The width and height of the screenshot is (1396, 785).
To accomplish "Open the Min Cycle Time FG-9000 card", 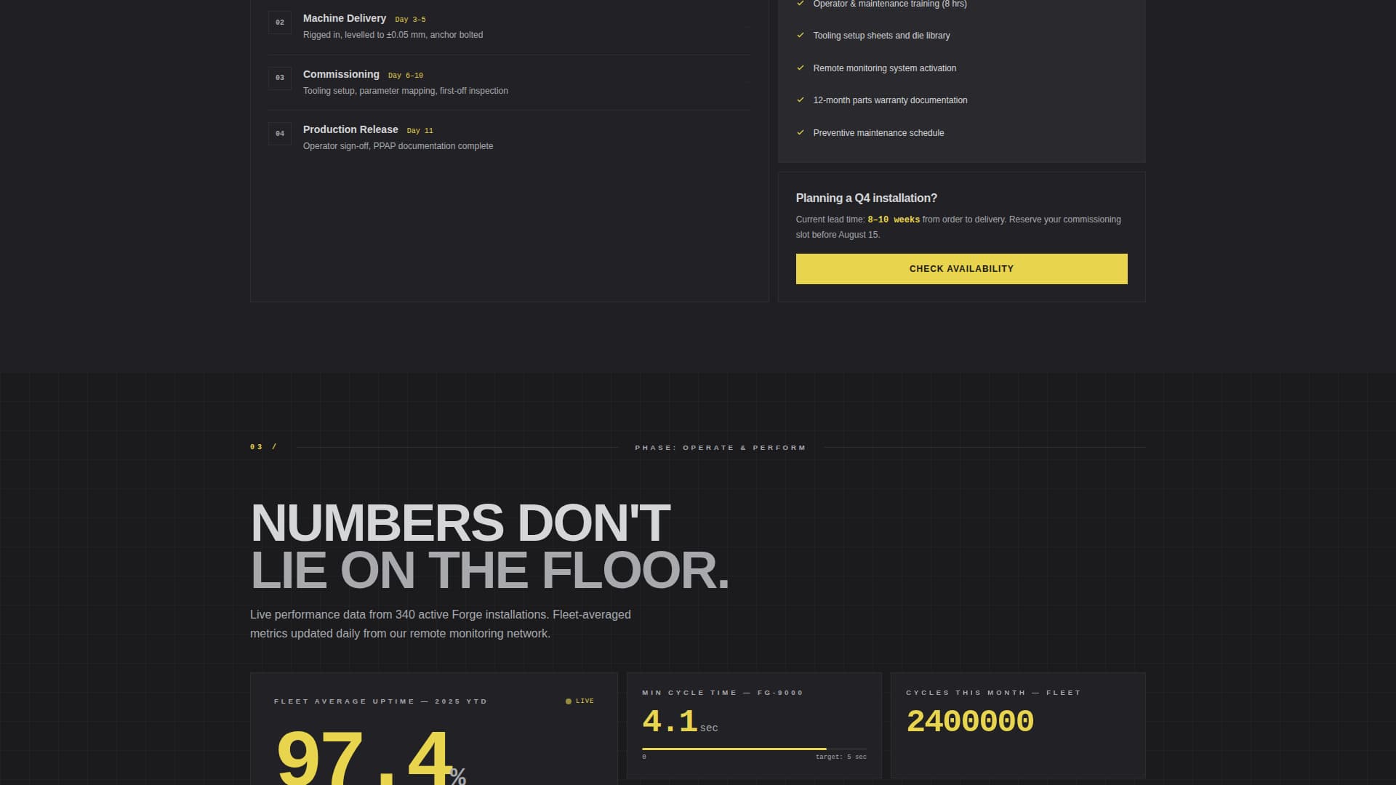I will (x=753, y=725).
